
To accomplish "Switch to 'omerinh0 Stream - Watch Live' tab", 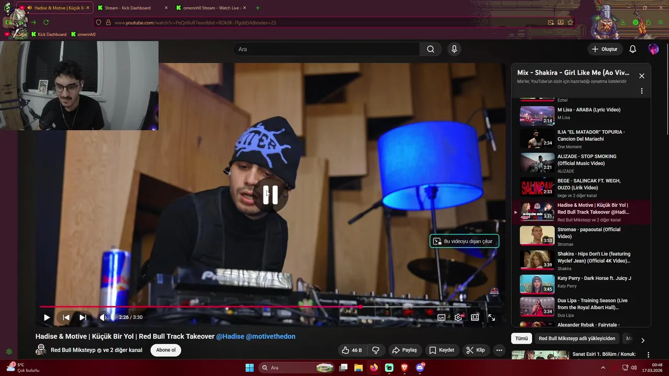I will coord(211,8).
